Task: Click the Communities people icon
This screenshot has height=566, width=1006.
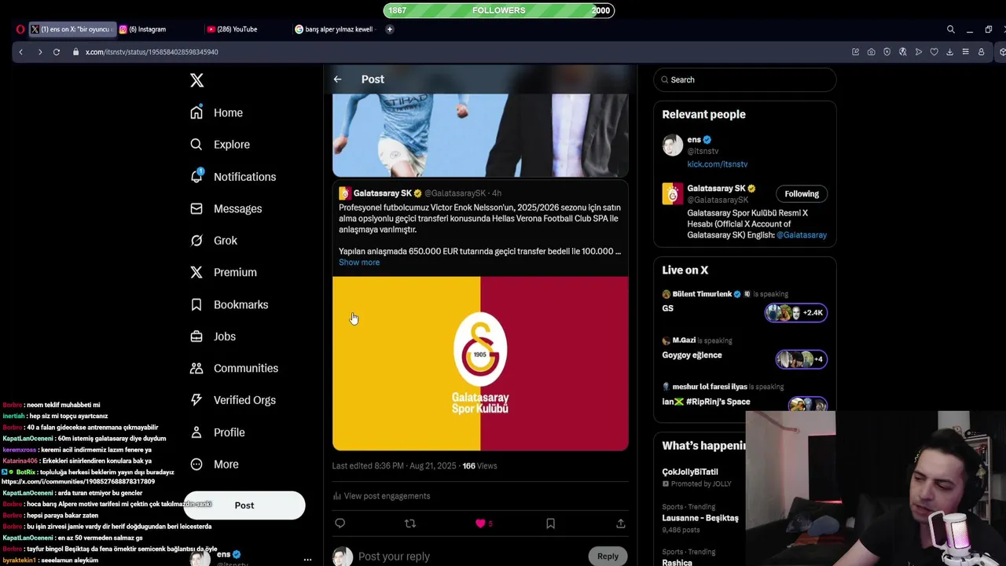Action: pos(196,368)
